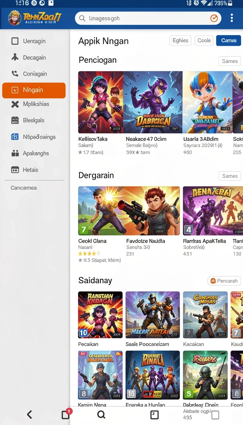Tap the orange checkmark icon in search bar
The width and height of the screenshot is (243, 425).
click(x=214, y=18)
